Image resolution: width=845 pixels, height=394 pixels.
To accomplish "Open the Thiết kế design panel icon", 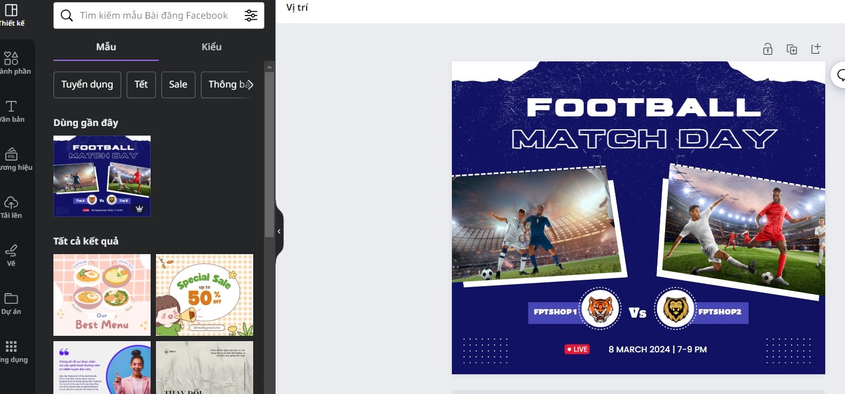I will click(x=11, y=14).
